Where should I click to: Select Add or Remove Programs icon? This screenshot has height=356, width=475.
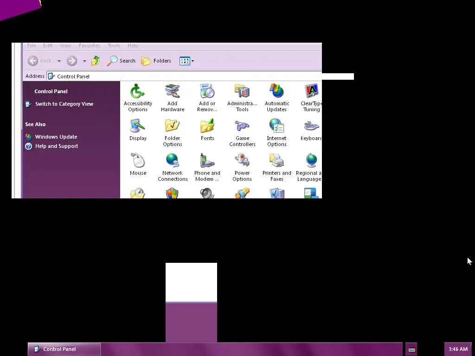click(x=207, y=97)
